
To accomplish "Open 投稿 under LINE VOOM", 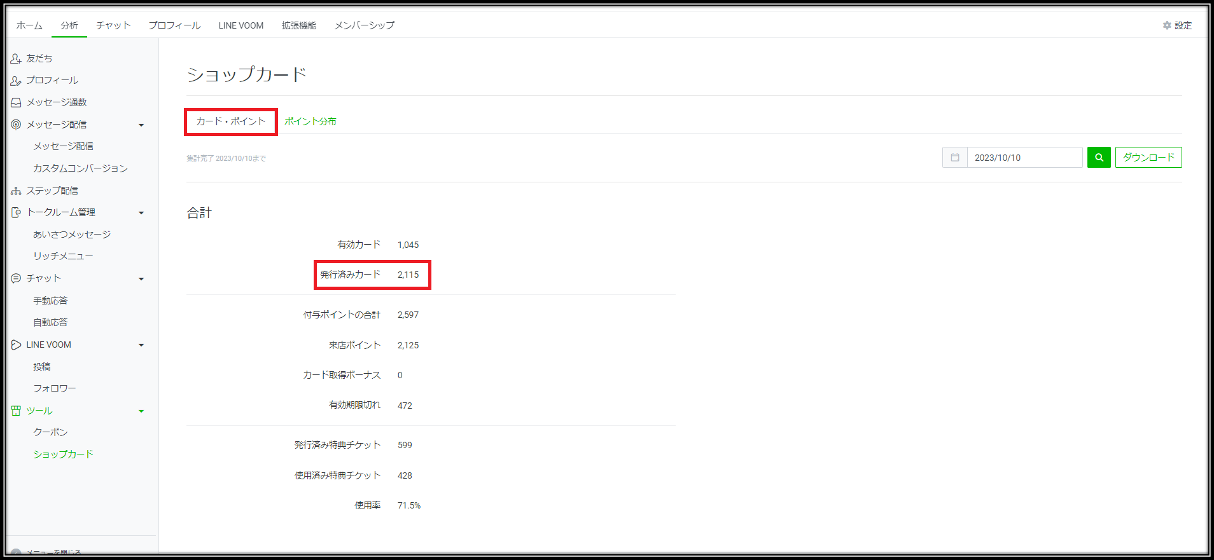I will coord(42,367).
